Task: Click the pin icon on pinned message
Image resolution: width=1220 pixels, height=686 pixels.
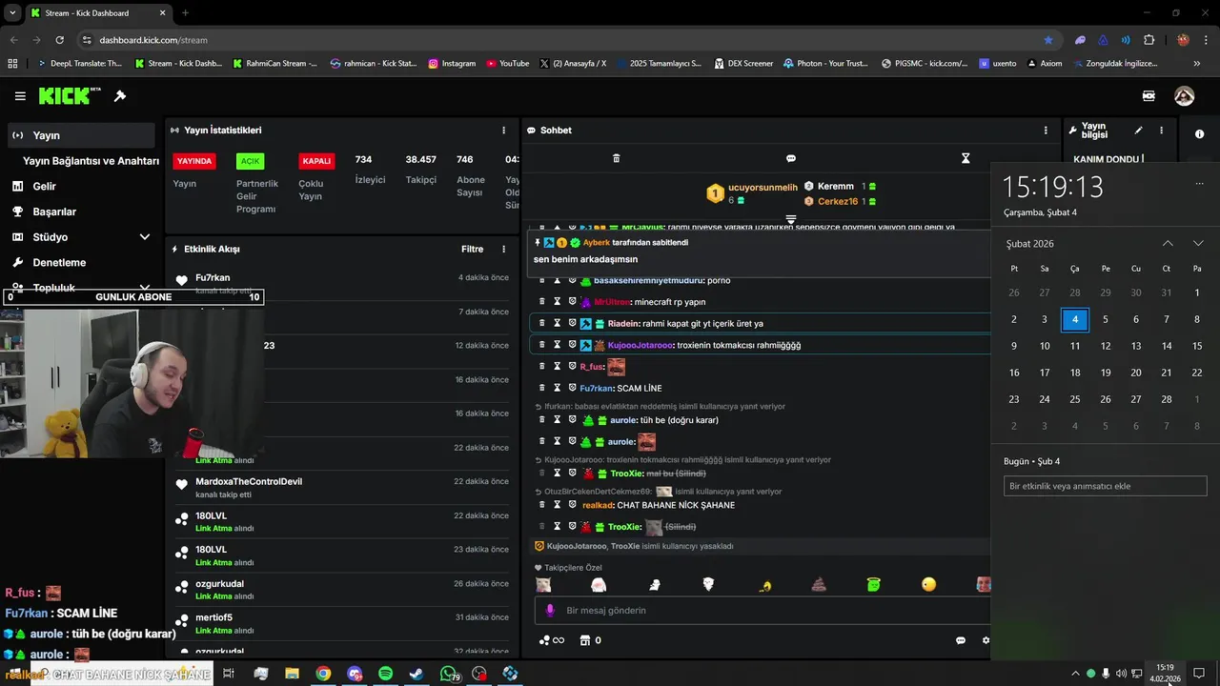Action: [538, 243]
